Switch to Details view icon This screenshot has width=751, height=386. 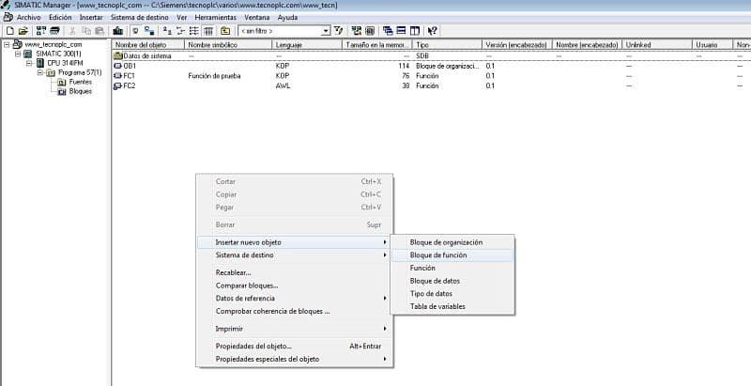207,31
